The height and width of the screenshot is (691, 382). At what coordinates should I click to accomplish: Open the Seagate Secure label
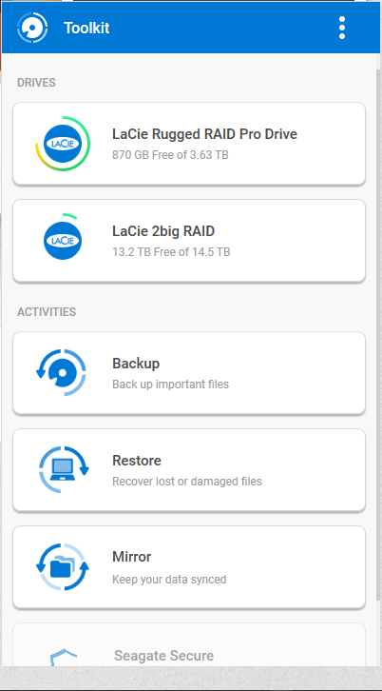pyautogui.click(x=163, y=656)
